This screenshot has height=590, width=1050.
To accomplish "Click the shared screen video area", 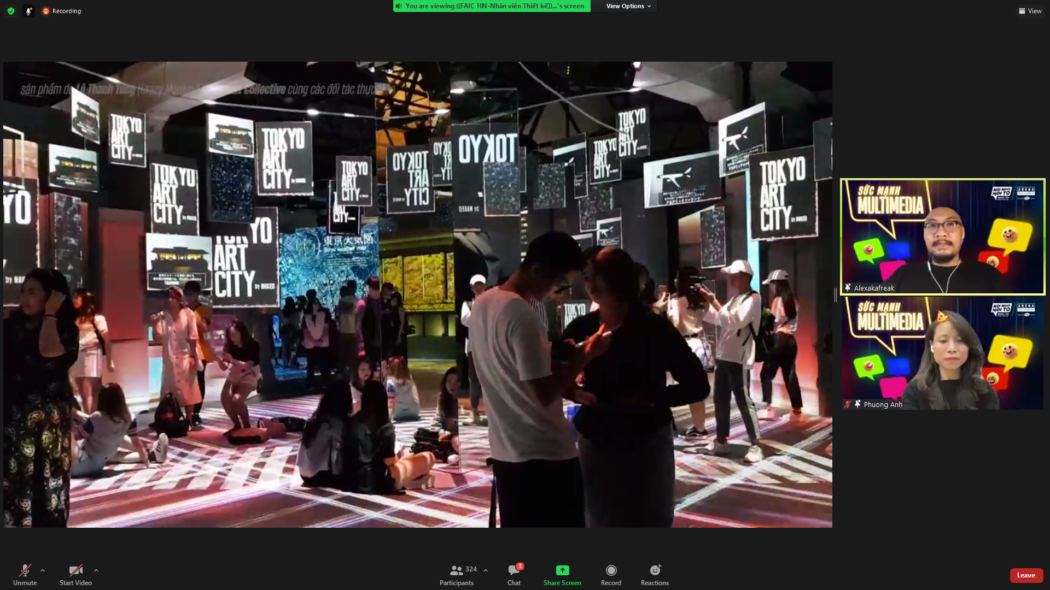I will tap(418, 294).
